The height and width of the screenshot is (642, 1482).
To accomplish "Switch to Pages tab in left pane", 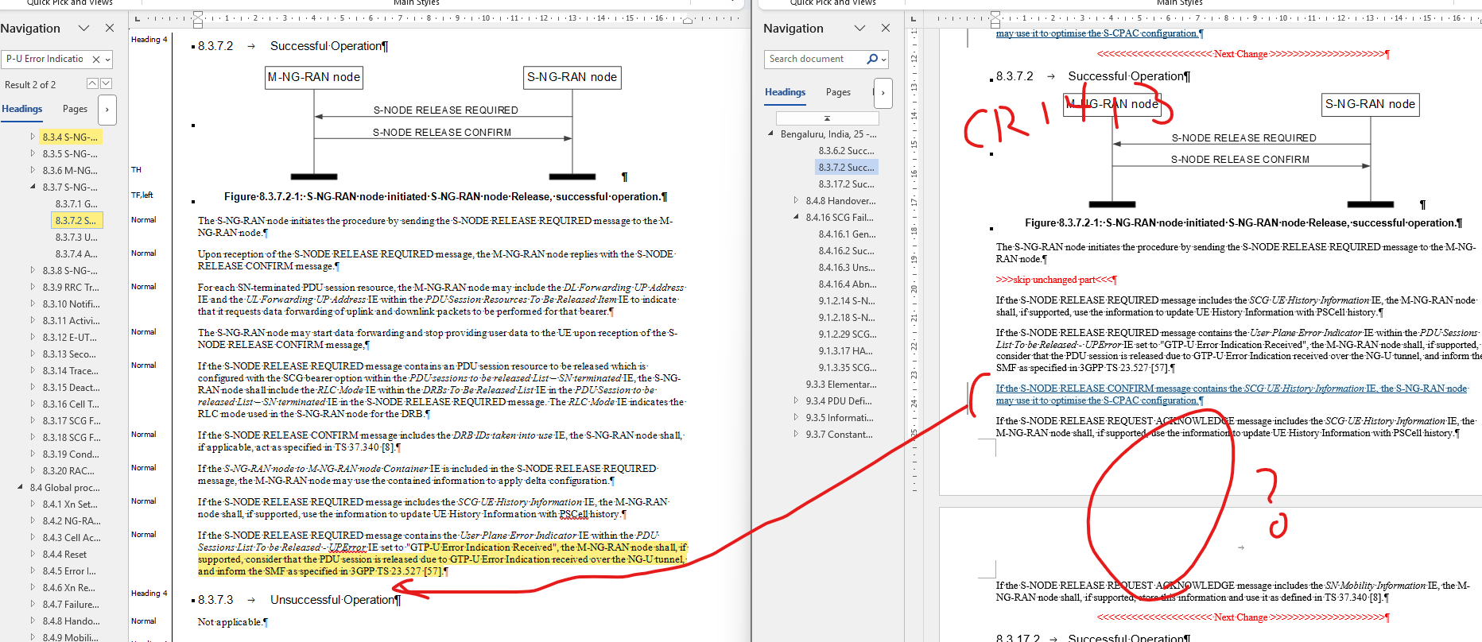I will 75,109.
